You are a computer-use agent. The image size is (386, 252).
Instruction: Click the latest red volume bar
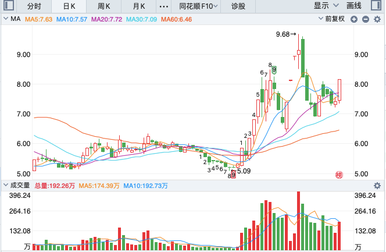coord(339,236)
